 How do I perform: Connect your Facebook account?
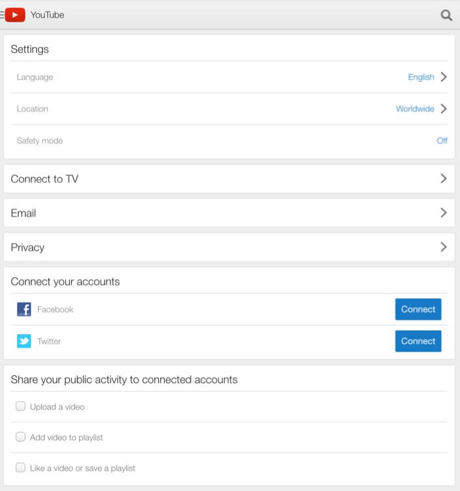(418, 309)
